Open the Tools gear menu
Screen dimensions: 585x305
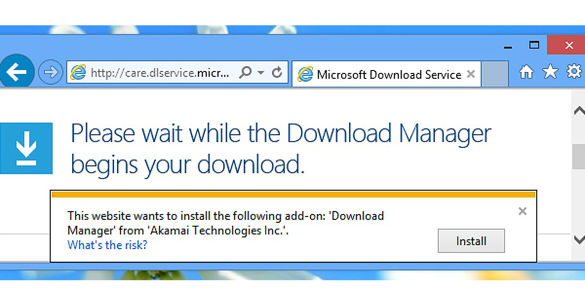574,72
